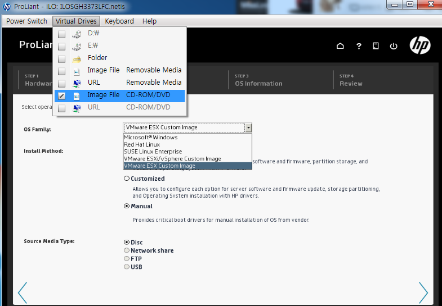Check the Folder checkbox
Image resolution: width=442 pixels, height=306 pixels.
click(x=61, y=59)
